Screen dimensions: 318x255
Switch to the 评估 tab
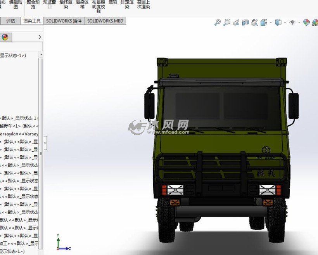click(x=10, y=21)
